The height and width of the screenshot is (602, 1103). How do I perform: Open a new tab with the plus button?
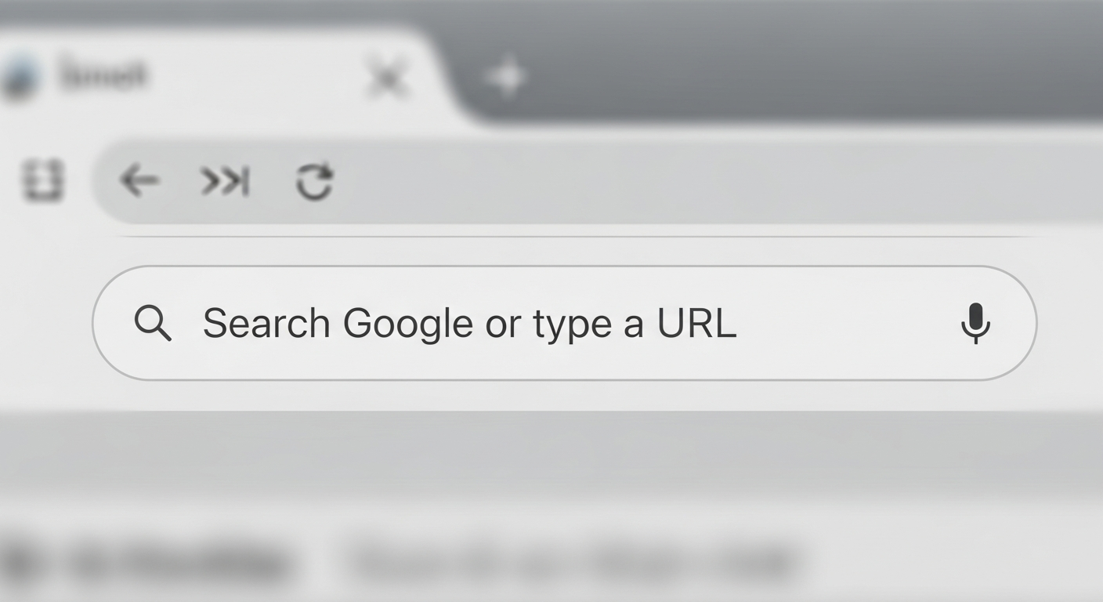(507, 76)
